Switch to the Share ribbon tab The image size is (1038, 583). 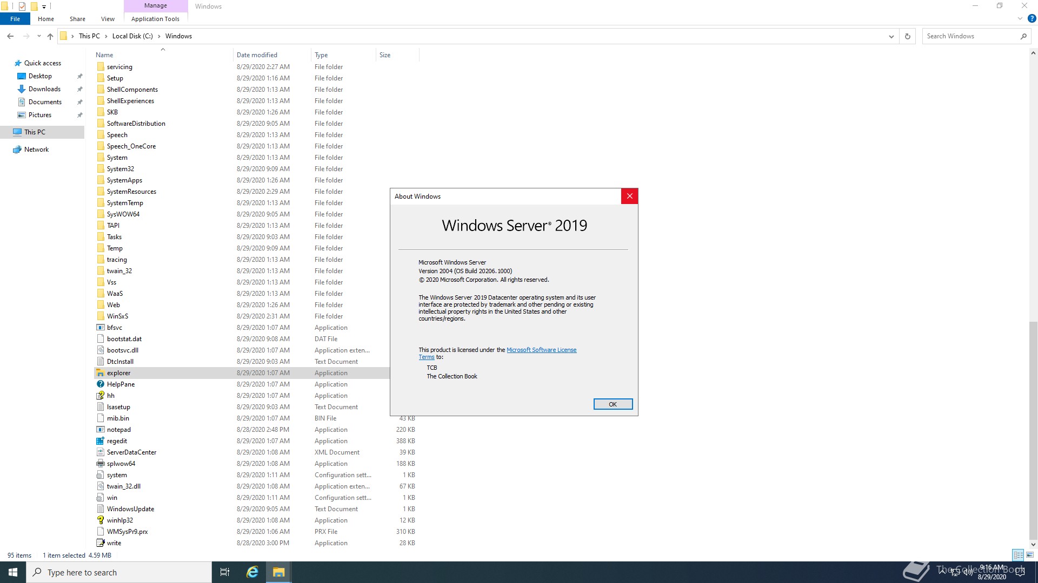point(77,19)
